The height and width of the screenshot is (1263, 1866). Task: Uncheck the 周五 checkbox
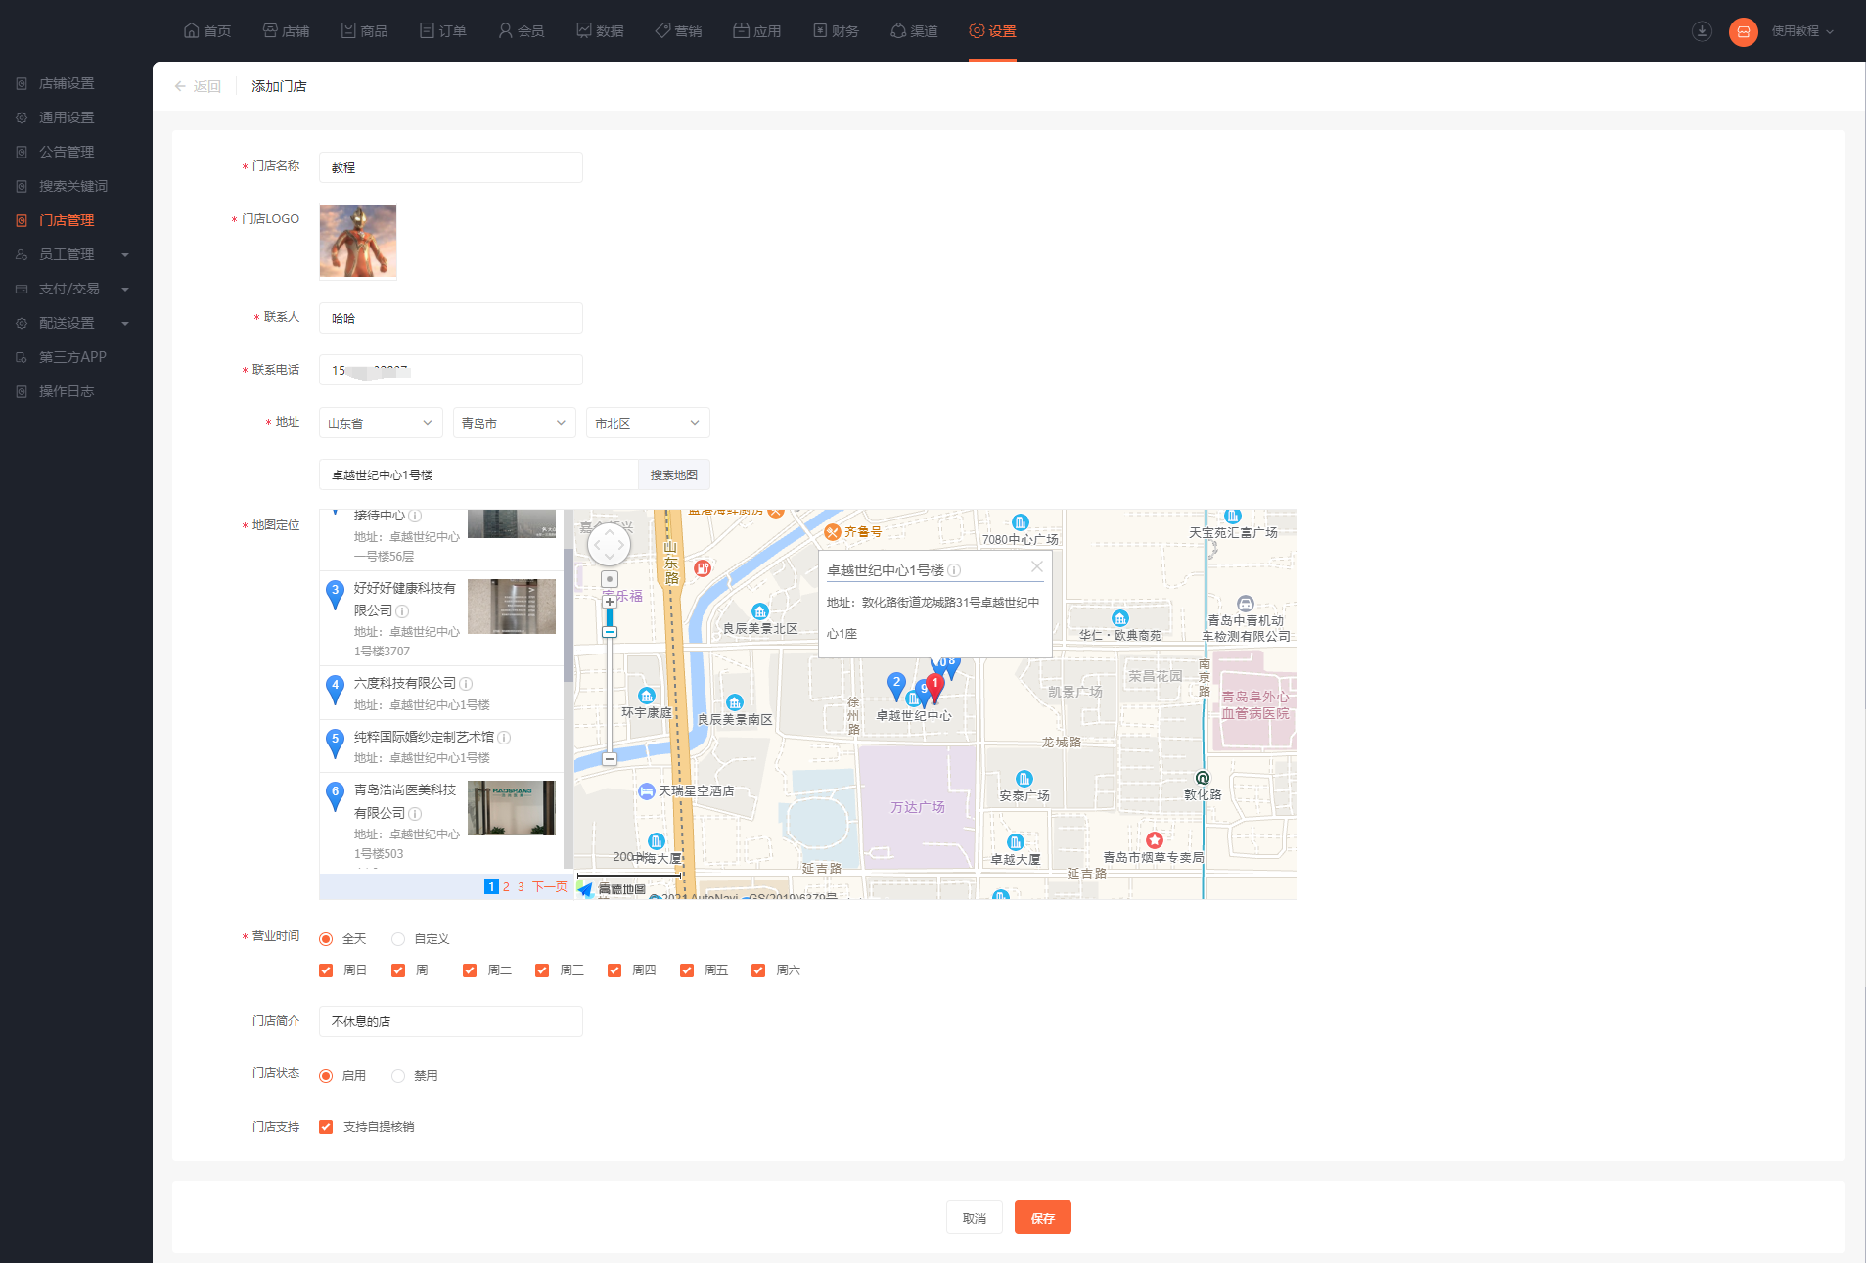687,970
